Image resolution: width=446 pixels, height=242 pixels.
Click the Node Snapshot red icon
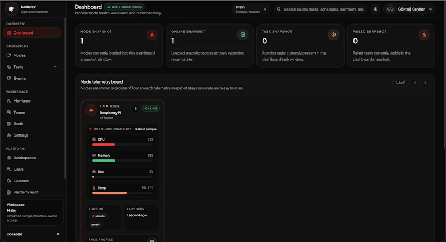point(152,35)
